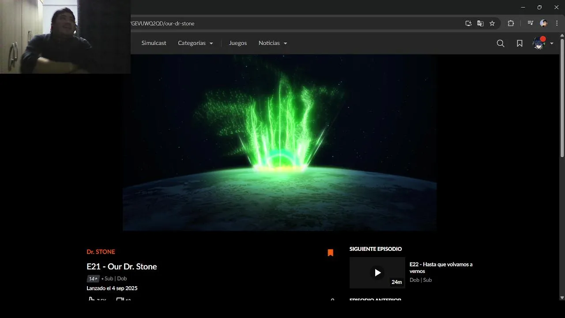
Task: Open the media controls music icon
Action: coord(531,23)
